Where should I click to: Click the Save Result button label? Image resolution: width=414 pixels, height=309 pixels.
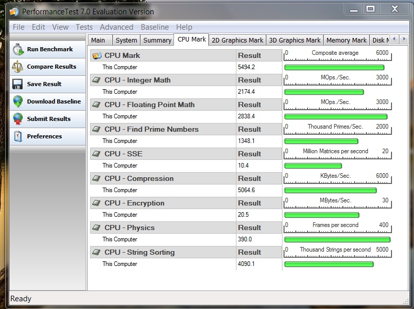pos(44,84)
